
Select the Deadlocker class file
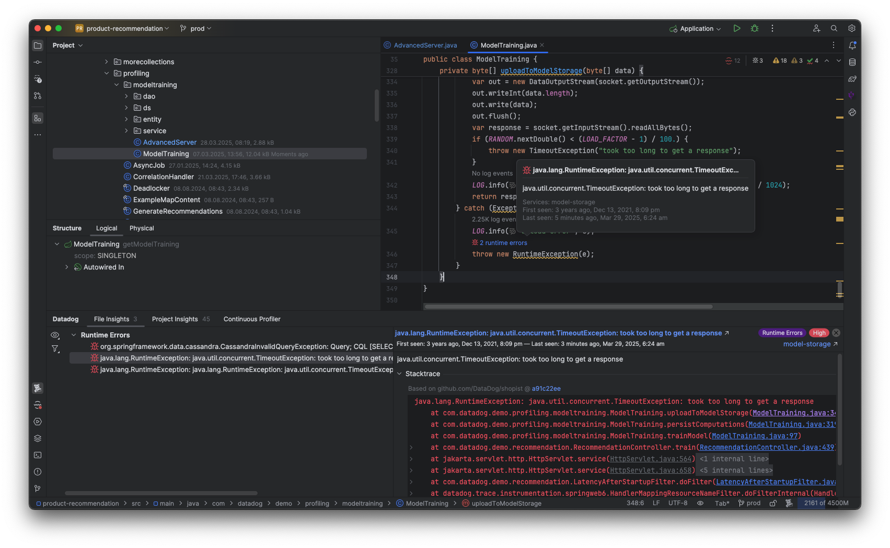(x=151, y=188)
